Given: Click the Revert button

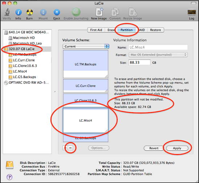Looking at the screenshot, I should pyautogui.click(x=154, y=148).
